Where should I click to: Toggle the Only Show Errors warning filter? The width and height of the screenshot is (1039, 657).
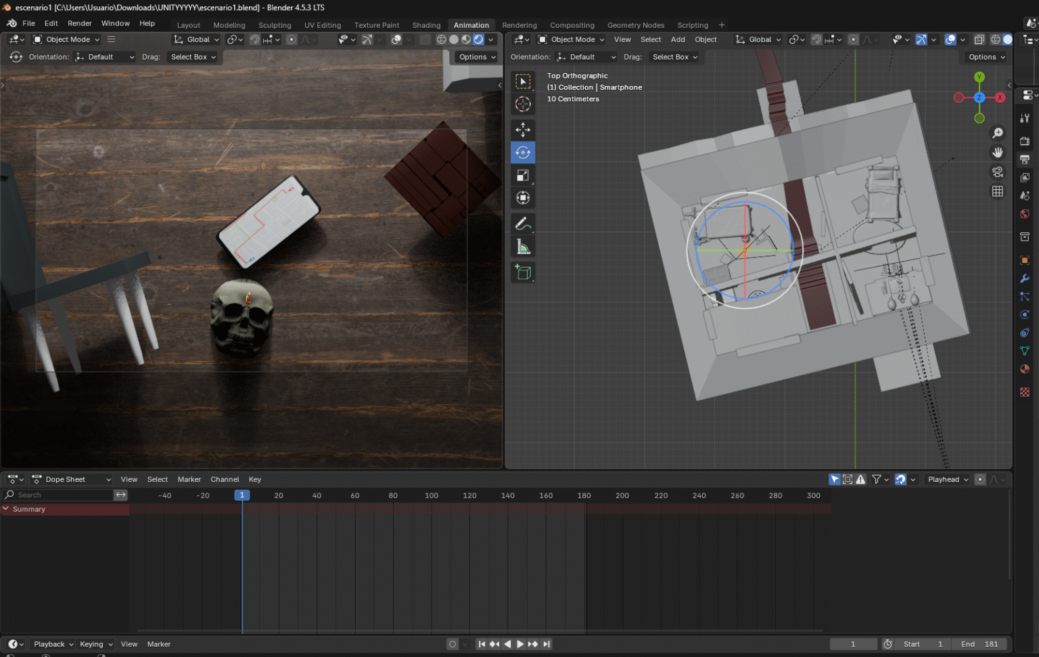point(860,479)
